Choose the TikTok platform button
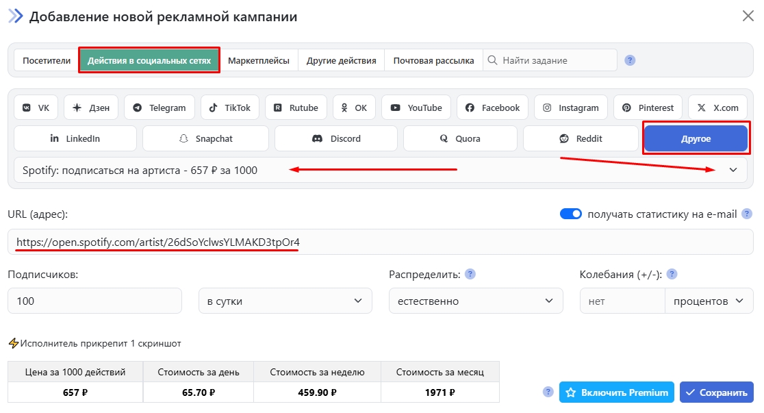Viewport: 764px width, 413px height. 230,108
